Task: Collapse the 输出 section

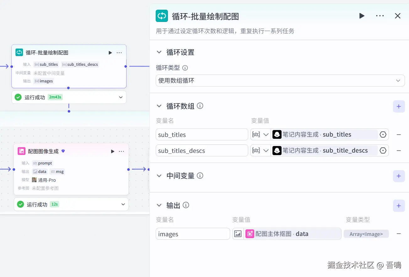Action: coord(159,205)
